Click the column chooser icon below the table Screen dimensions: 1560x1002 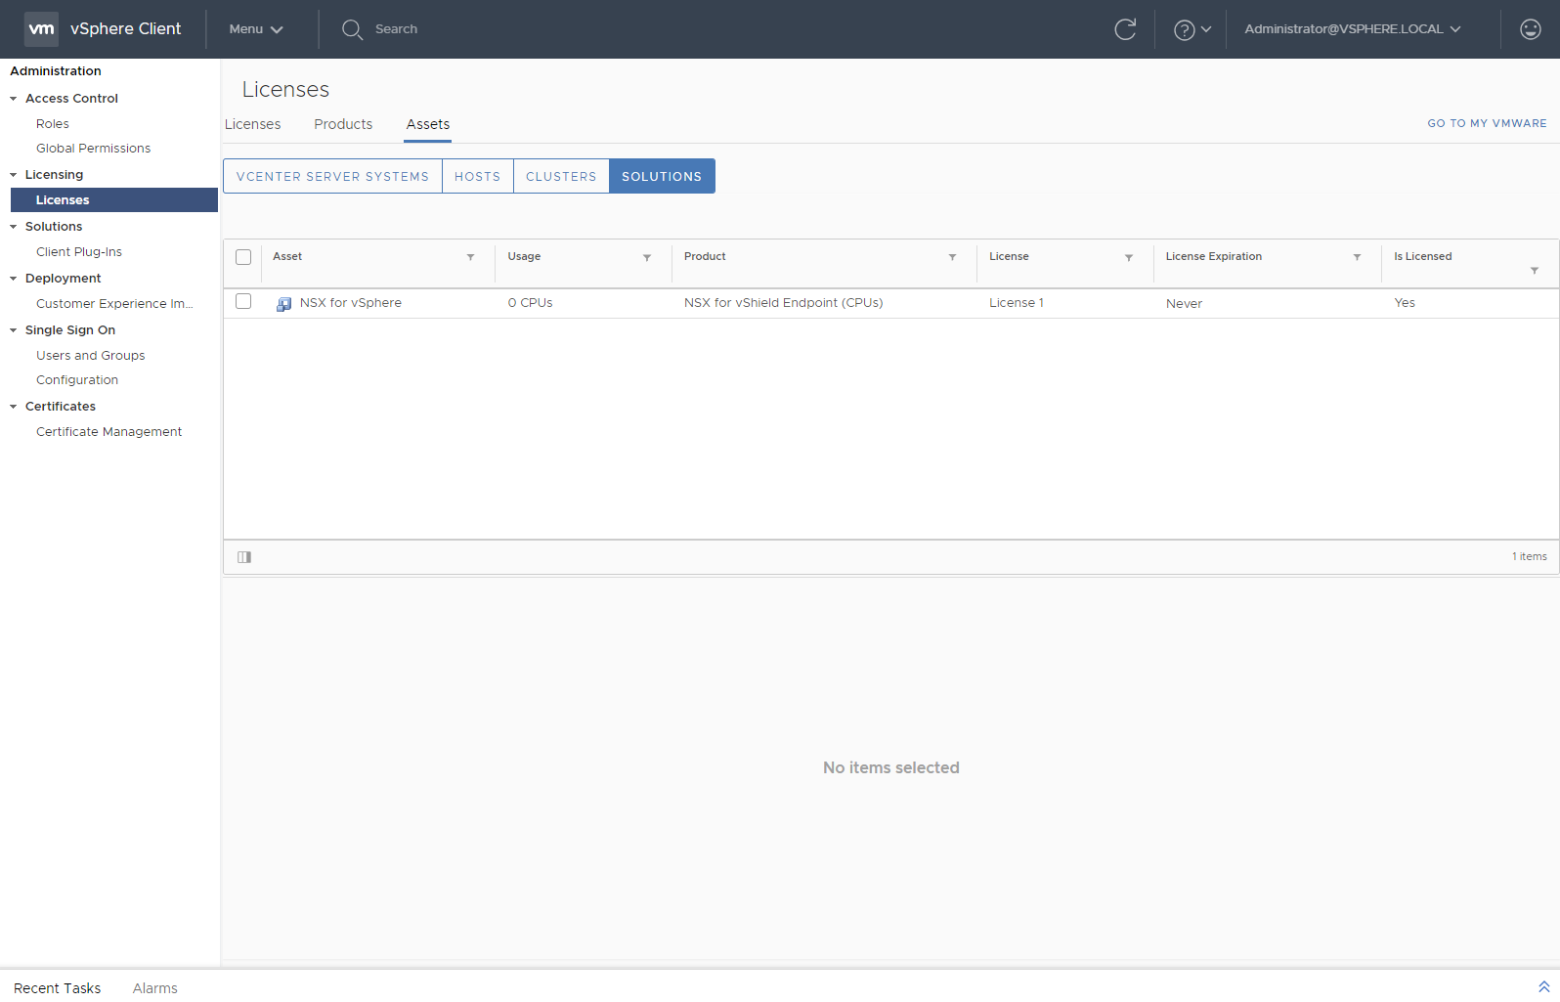(244, 557)
